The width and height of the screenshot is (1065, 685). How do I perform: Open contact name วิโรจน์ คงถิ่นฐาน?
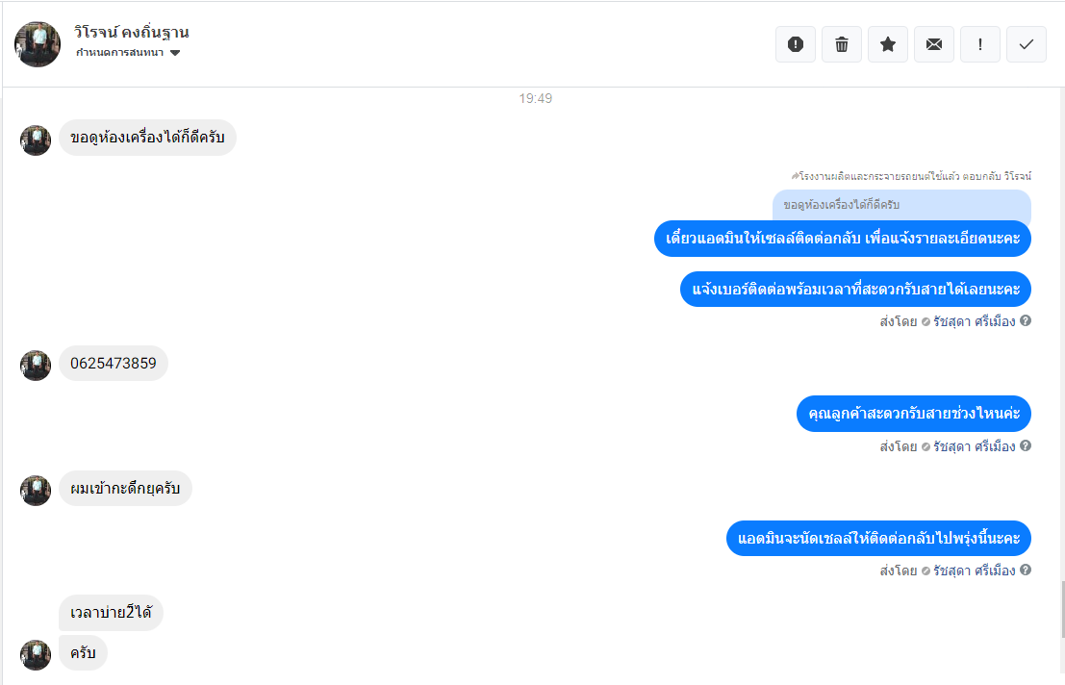131,32
